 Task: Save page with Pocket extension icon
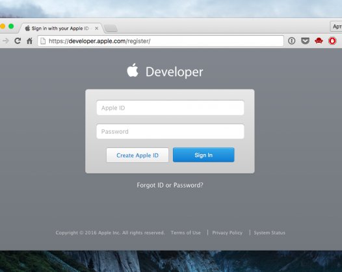point(305,41)
